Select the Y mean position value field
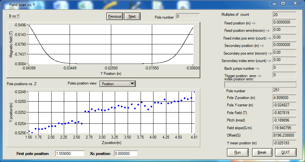This screenshot has width=305, height=162. point(284,143)
